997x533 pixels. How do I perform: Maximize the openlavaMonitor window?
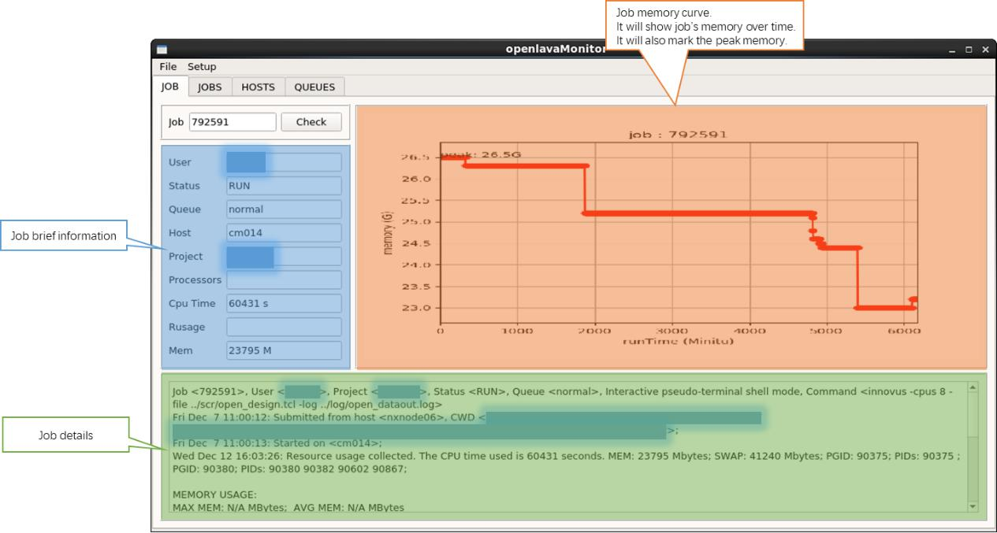(x=969, y=50)
